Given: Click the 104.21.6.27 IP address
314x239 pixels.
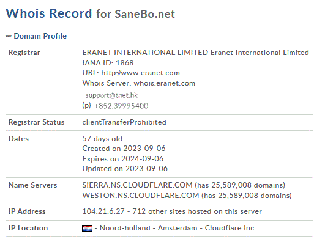Looking at the screenshot, I should [103, 211].
